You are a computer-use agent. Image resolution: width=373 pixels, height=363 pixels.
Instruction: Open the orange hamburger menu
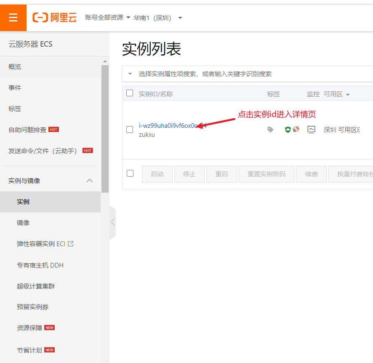pos(13,18)
